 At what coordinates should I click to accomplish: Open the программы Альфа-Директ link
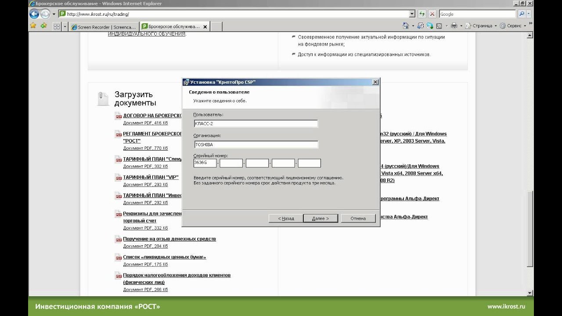[410, 198]
